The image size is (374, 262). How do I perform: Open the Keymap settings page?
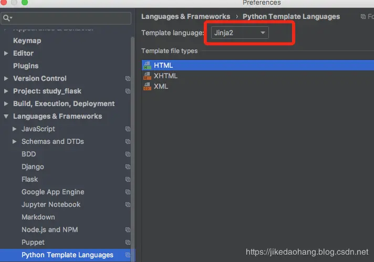(x=27, y=41)
